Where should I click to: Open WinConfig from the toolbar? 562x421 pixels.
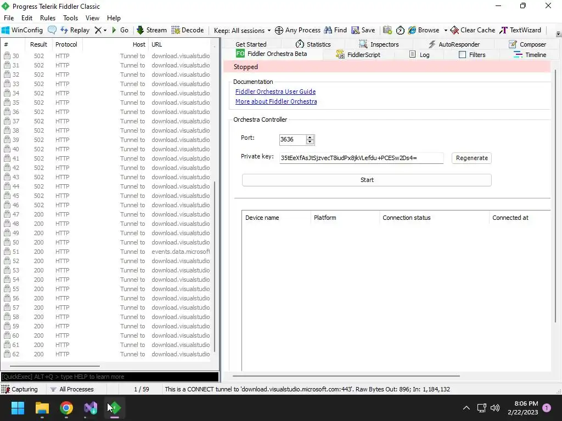click(x=22, y=30)
